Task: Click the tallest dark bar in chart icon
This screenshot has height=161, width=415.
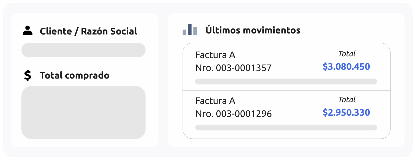Action: pyautogui.click(x=190, y=29)
